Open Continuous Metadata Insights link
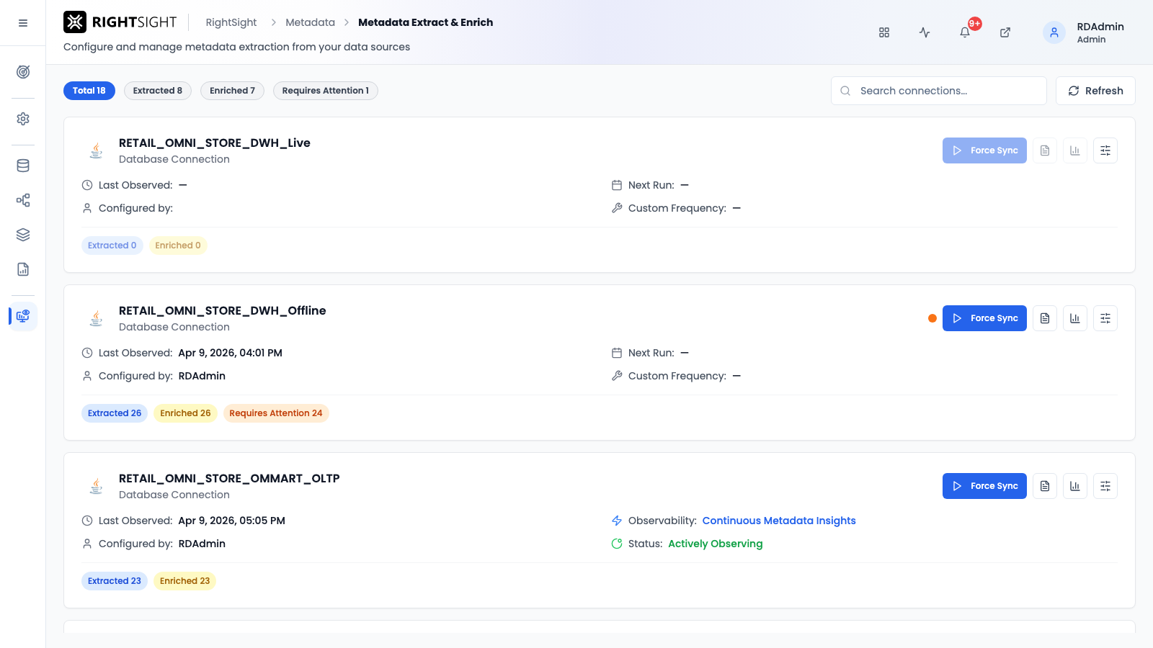Image resolution: width=1153 pixels, height=648 pixels. coord(779,521)
